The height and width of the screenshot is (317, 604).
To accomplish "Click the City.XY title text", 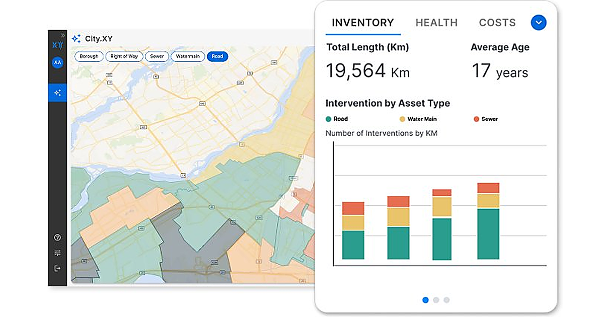I will (x=98, y=38).
